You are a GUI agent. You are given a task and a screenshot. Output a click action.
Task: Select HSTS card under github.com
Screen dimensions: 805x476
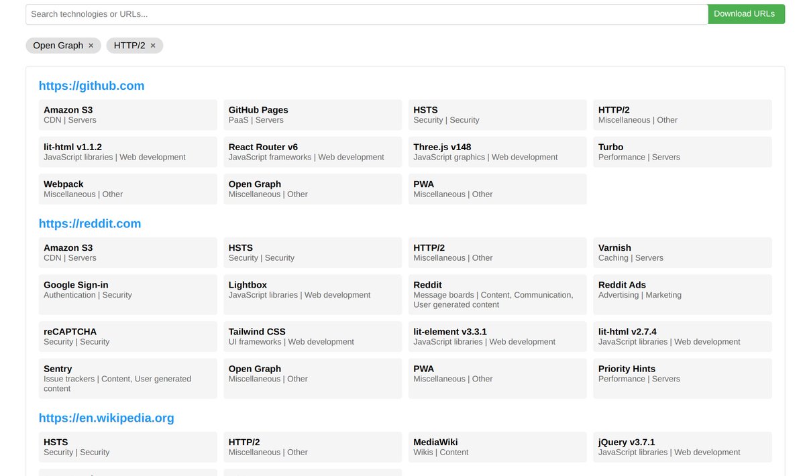[x=498, y=115]
